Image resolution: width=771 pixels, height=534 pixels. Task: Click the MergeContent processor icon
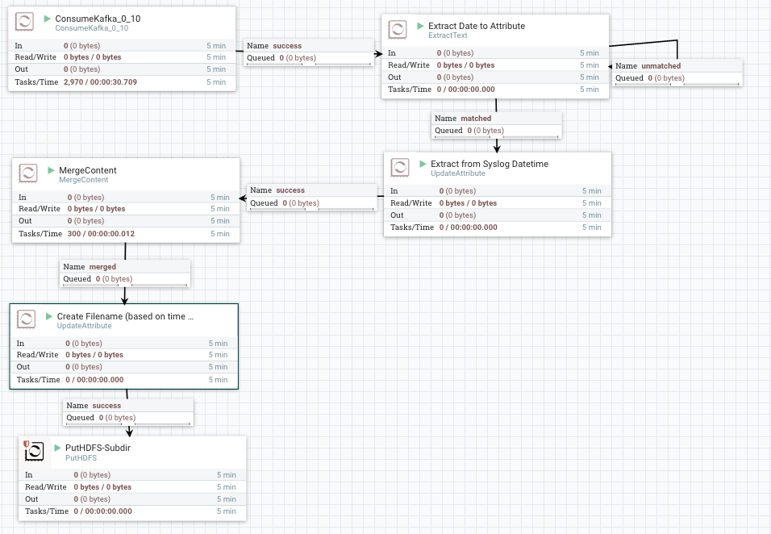coord(28,173)
